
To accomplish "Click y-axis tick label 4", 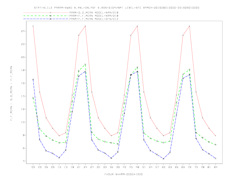I will [x=23, y=161].
